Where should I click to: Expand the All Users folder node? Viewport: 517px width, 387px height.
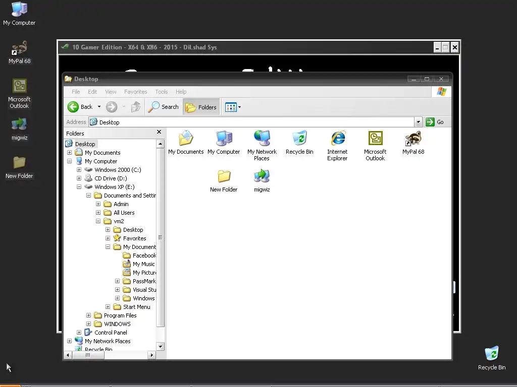click(98, 213)
